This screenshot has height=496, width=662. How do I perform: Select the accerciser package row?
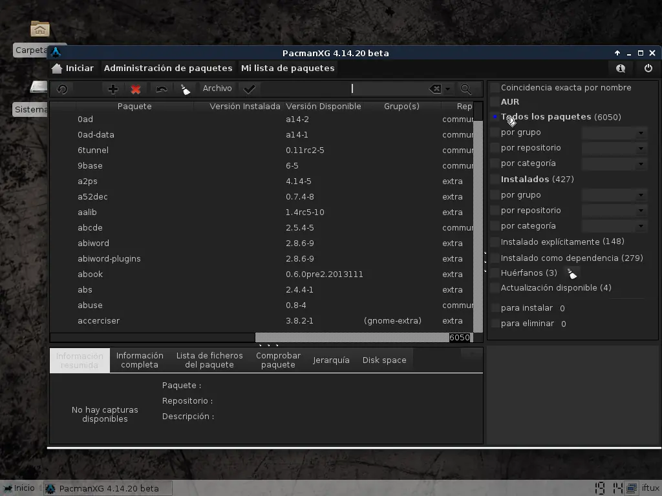261,321
